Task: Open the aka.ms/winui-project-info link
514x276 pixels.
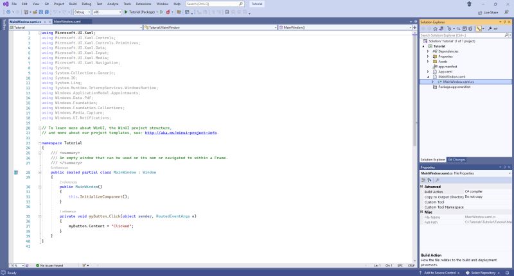Action: (x=181, y=133)
